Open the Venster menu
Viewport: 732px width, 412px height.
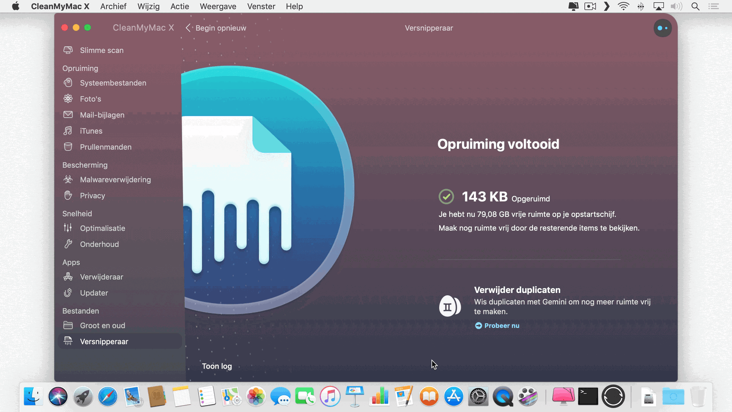pos(261,6)
